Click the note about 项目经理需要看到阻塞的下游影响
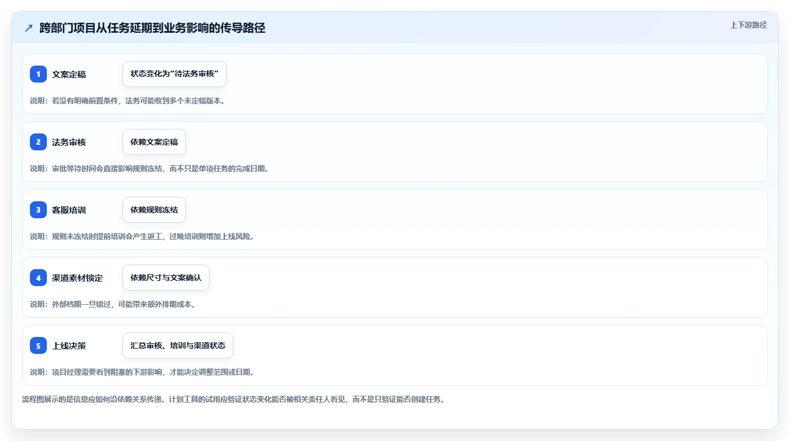This screenshot has width=790, height=441. click(x=142, y=372)
